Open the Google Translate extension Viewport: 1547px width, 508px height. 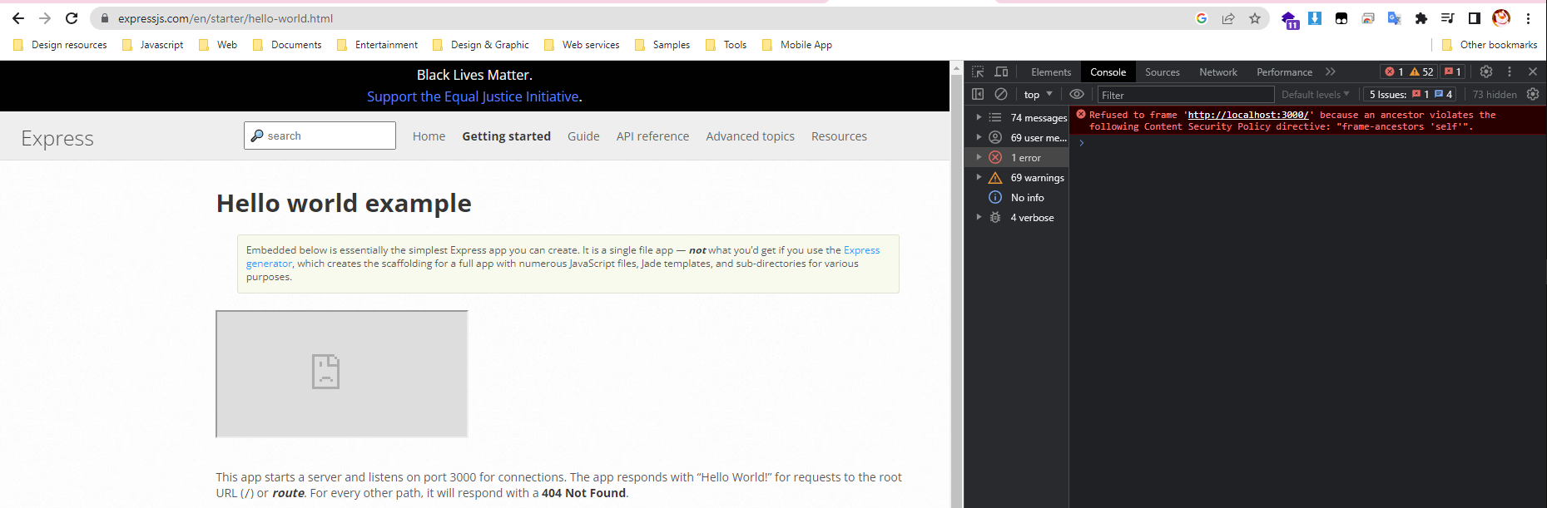click(x=1395, y=18)
